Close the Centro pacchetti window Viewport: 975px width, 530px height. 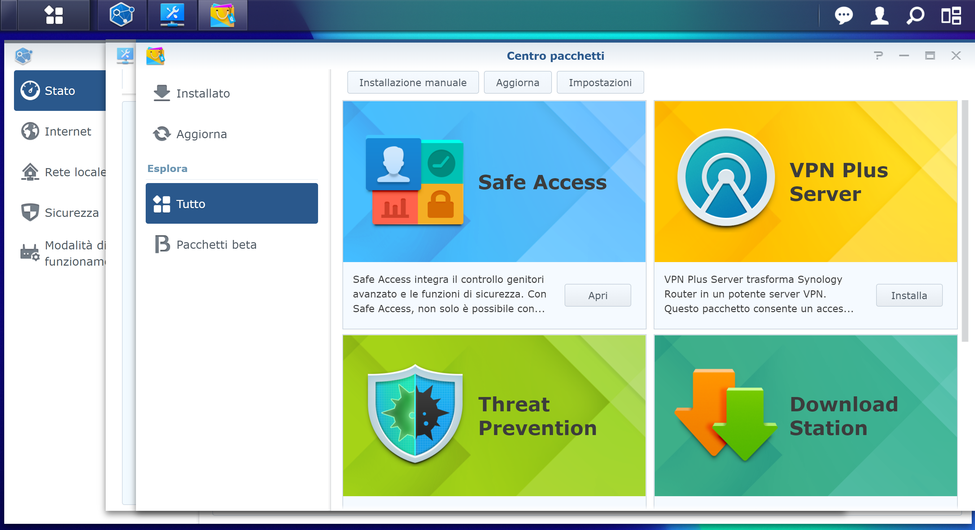point(956,56)
